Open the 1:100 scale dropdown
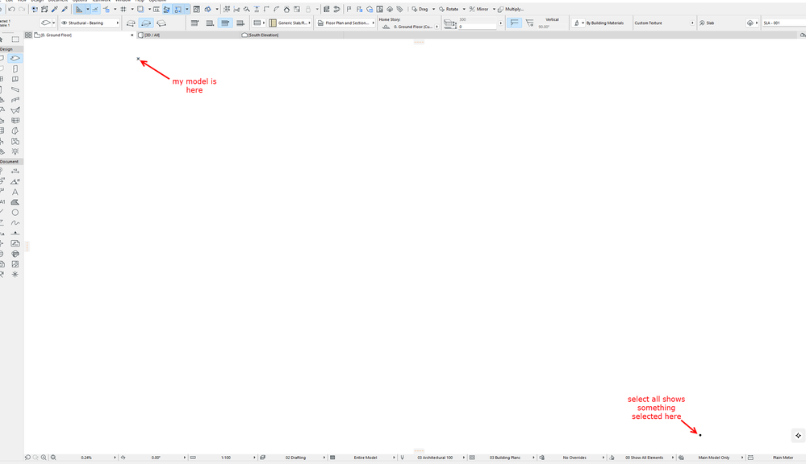The height and width of the screenshot is (464, 806). 223,458
